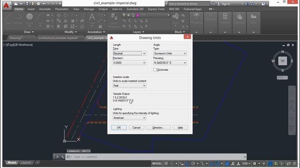Toggle the grid display in status bar

(166, 164)
